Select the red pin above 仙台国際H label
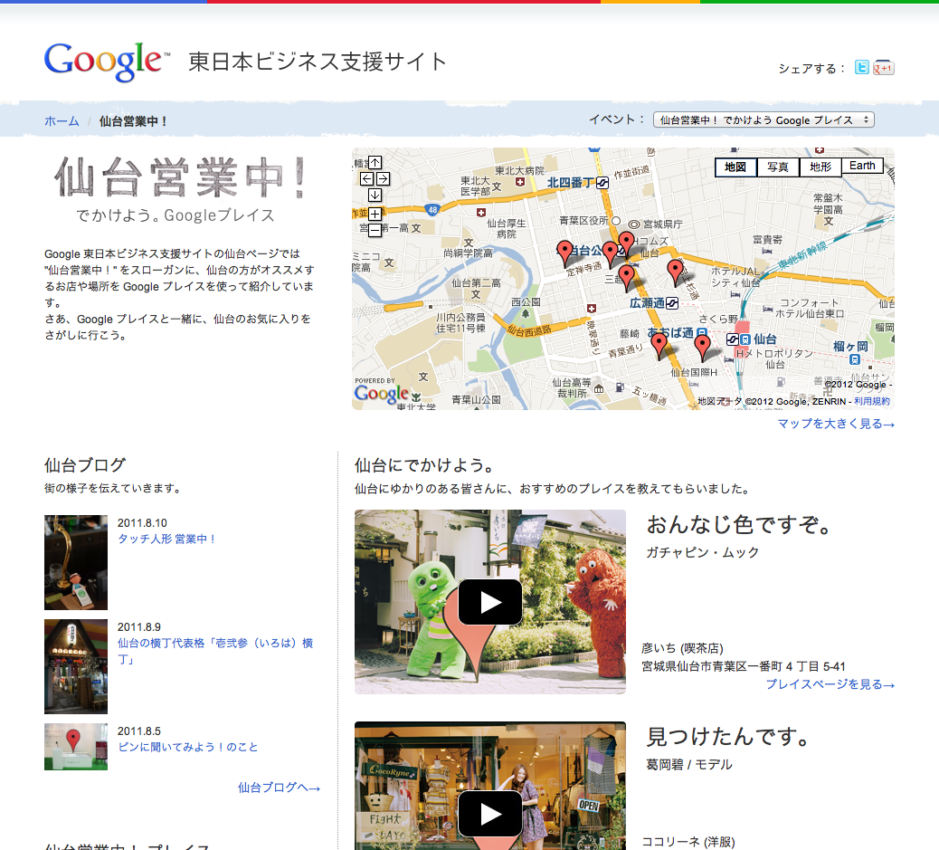 [x=703, y=347]
